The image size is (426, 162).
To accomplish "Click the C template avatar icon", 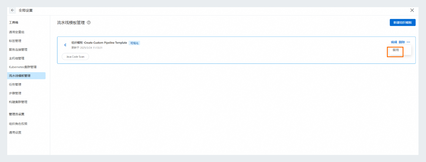I will point(65,45).
